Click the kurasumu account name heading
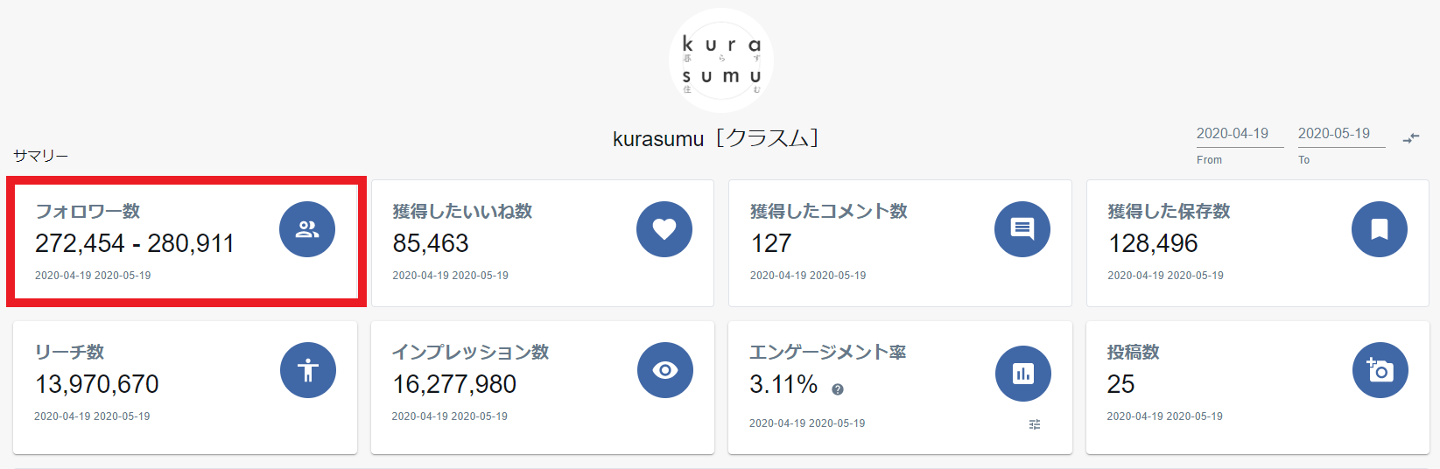Image resolution: width=1440 pixels, height=469 pixels. [715, 138]
